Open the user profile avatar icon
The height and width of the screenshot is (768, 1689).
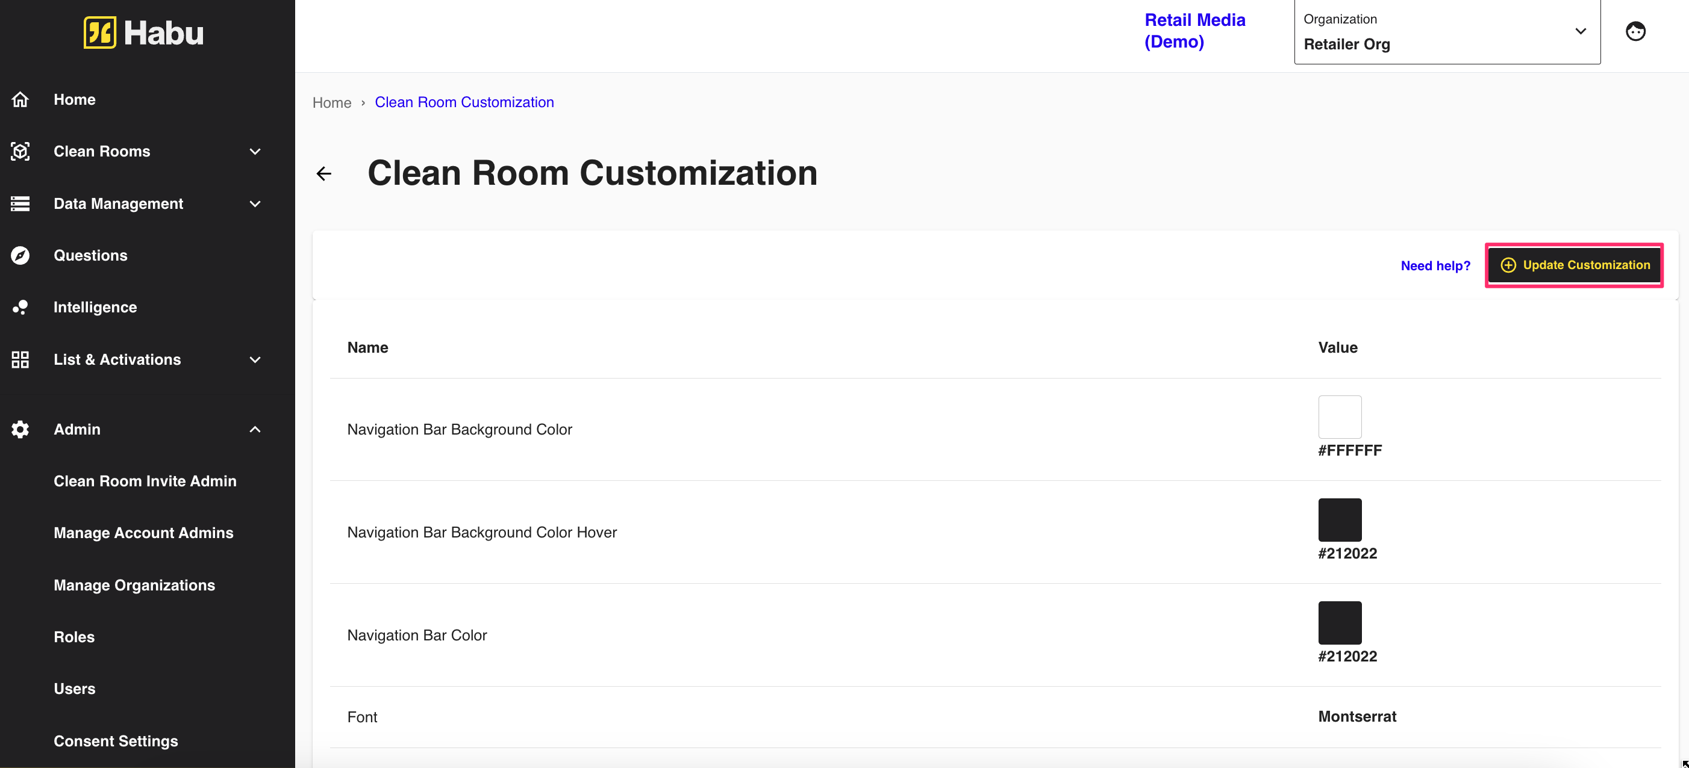[x=1635, y=31]
